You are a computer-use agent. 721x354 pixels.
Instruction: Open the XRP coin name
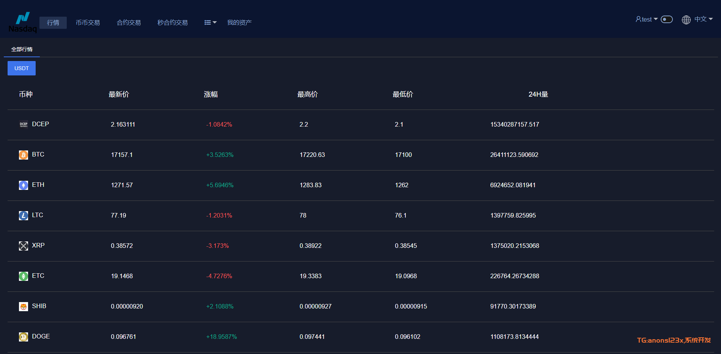tap(38, 245)
